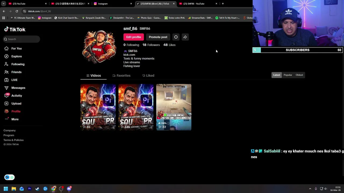Open the taskbar clock and date

[x=336, y=189]
